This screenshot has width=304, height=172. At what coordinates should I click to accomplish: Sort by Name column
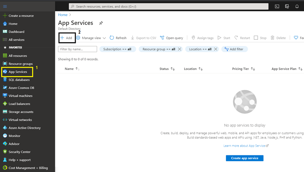click(x=72, y=69)
